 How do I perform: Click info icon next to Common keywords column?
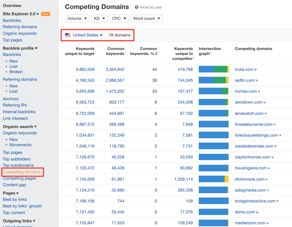pyautogui.click(x=125, y=53)
